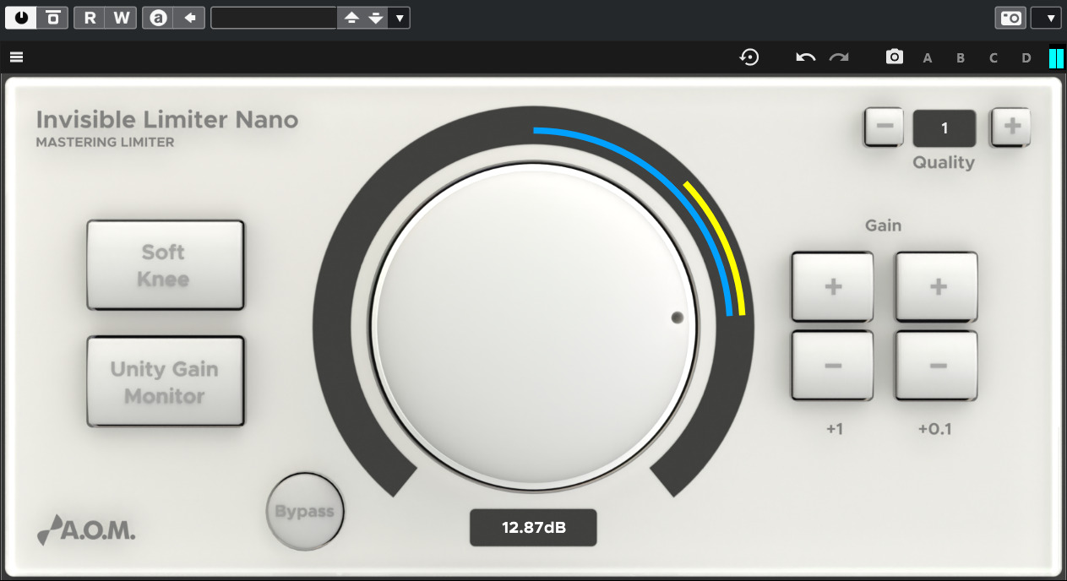Click the reset history icon

pos(749,57)
